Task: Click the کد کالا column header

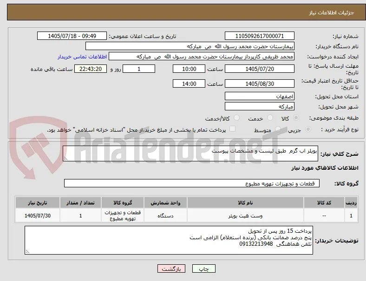Action: click(324, 203)
